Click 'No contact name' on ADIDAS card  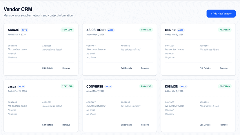(17, 49)
